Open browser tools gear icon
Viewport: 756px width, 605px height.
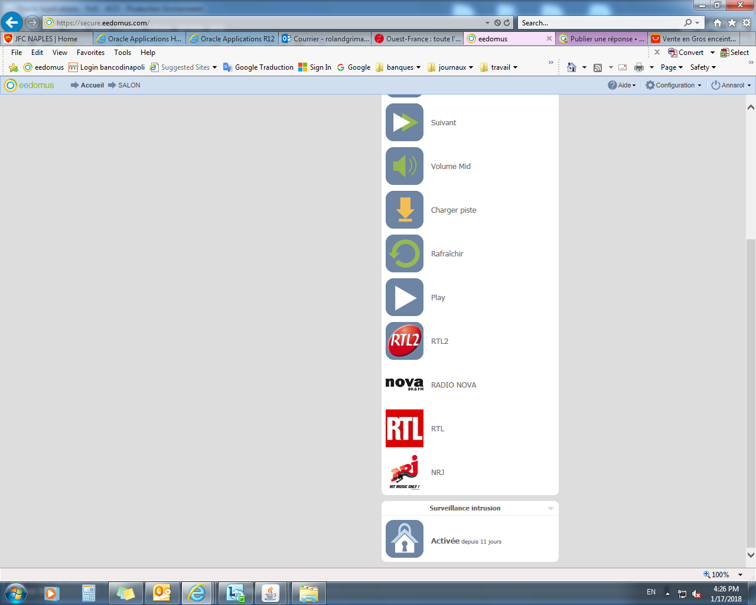(x=747, y=22)
